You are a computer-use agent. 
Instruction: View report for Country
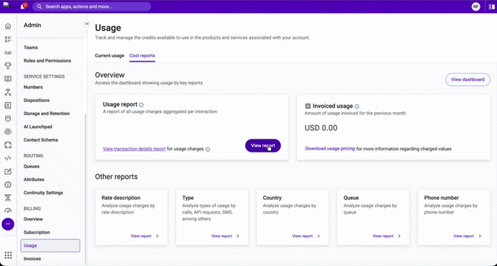pos(306,237)
